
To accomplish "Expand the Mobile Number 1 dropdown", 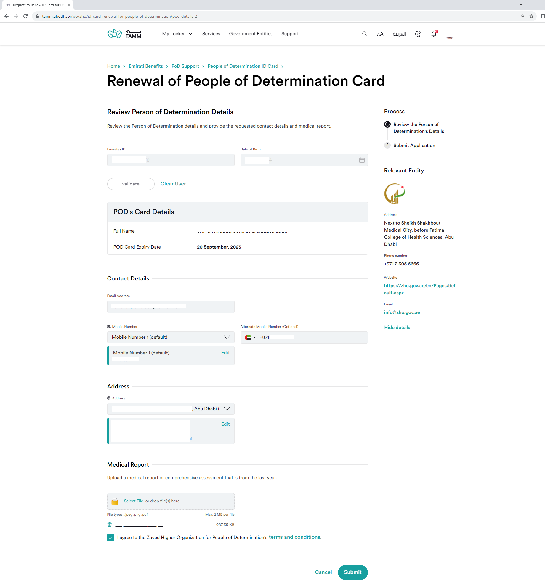I will tap(171, 337).
